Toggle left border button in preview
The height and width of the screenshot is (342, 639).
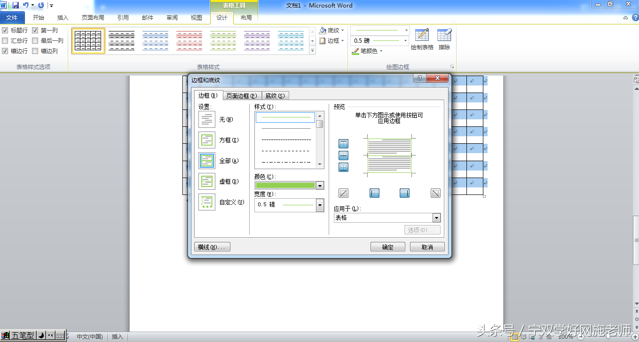click(375, 193)
